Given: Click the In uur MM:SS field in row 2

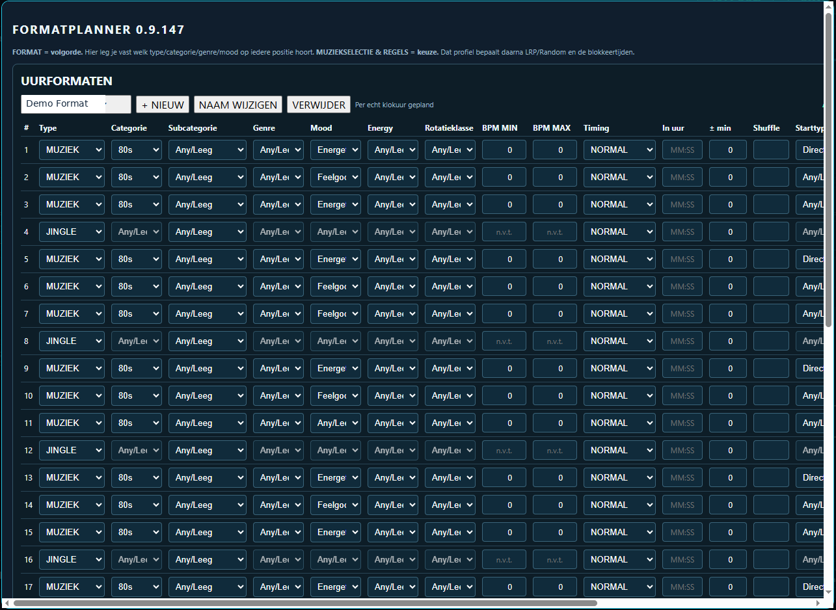Looking at the screenshot, I should (x=682, y=177).
